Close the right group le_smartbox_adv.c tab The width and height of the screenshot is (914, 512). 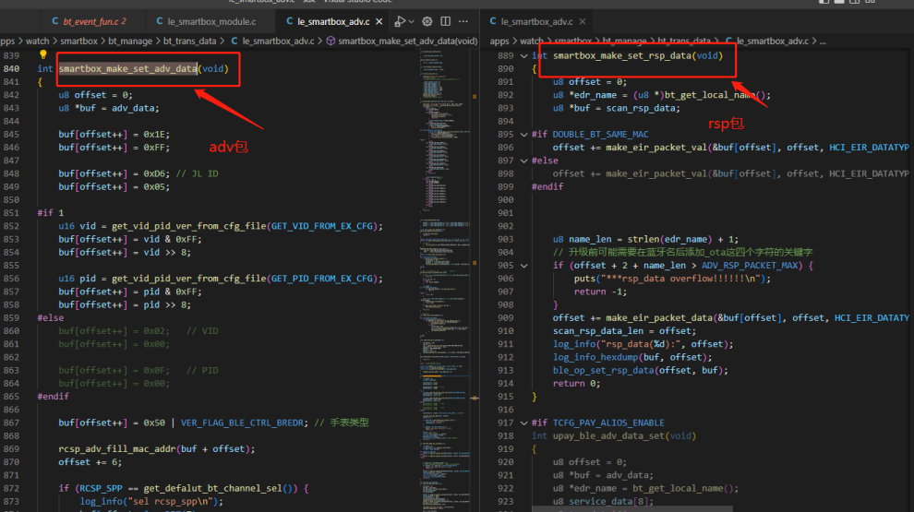coord(583,21)
